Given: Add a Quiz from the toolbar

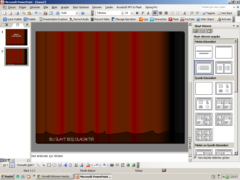Looking at the screenshot, I should coord(143,19).
